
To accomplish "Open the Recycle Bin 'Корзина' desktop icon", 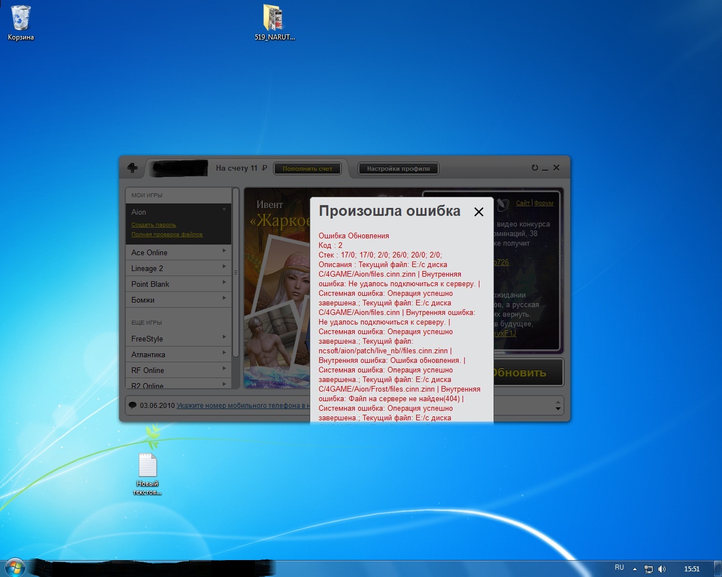I will pyautogui.click(x=21, y=23).
